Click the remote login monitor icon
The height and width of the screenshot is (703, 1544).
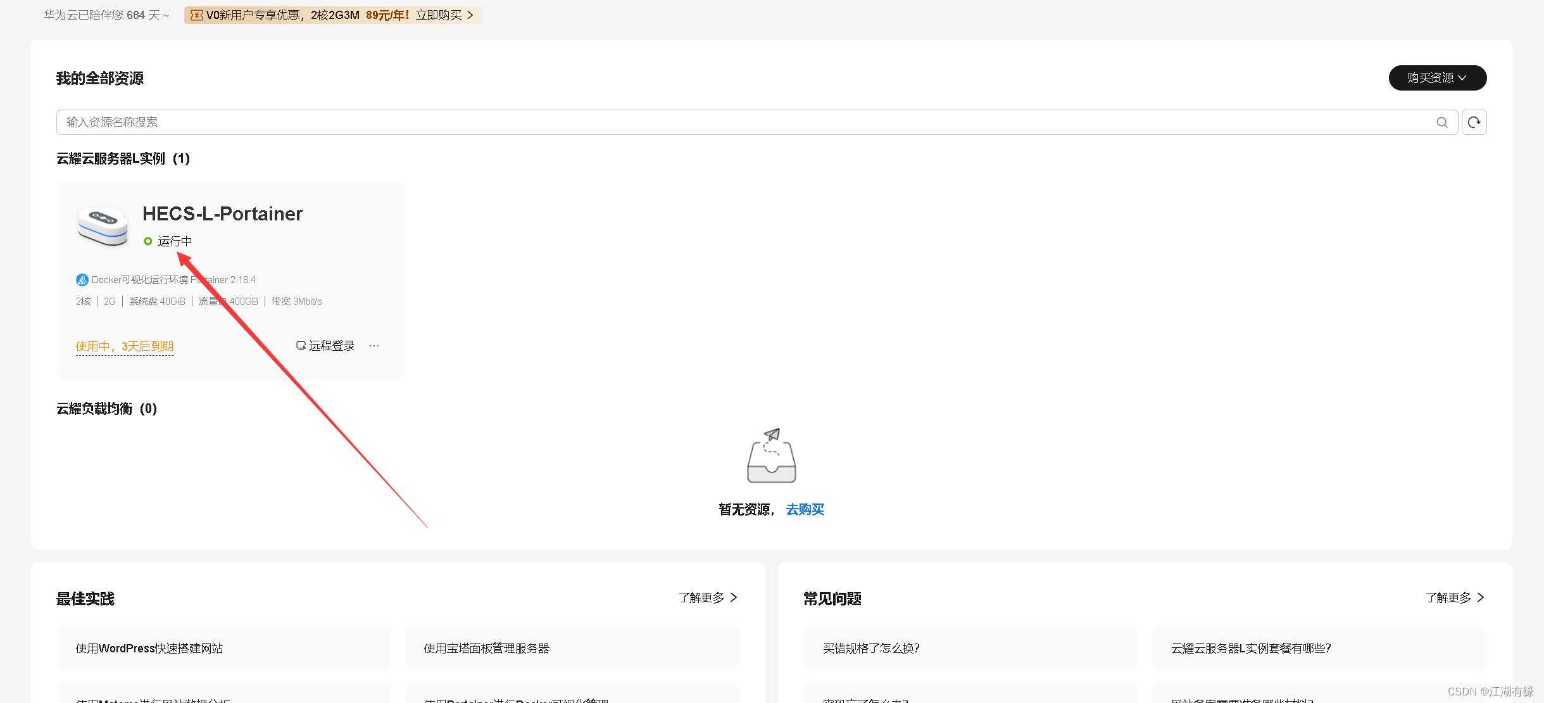tap(301, 346)
